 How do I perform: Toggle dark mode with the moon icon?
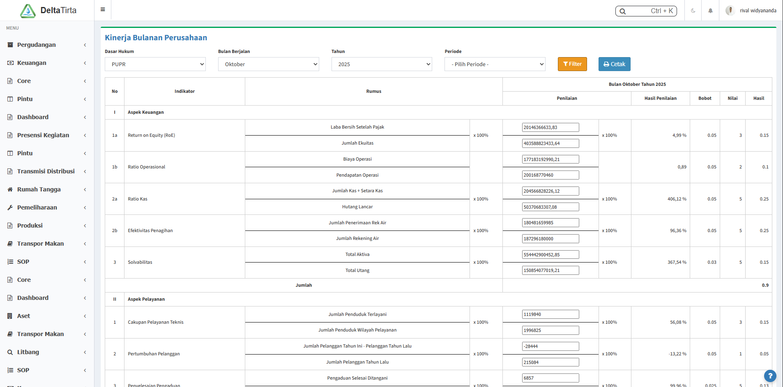point(693,10)
